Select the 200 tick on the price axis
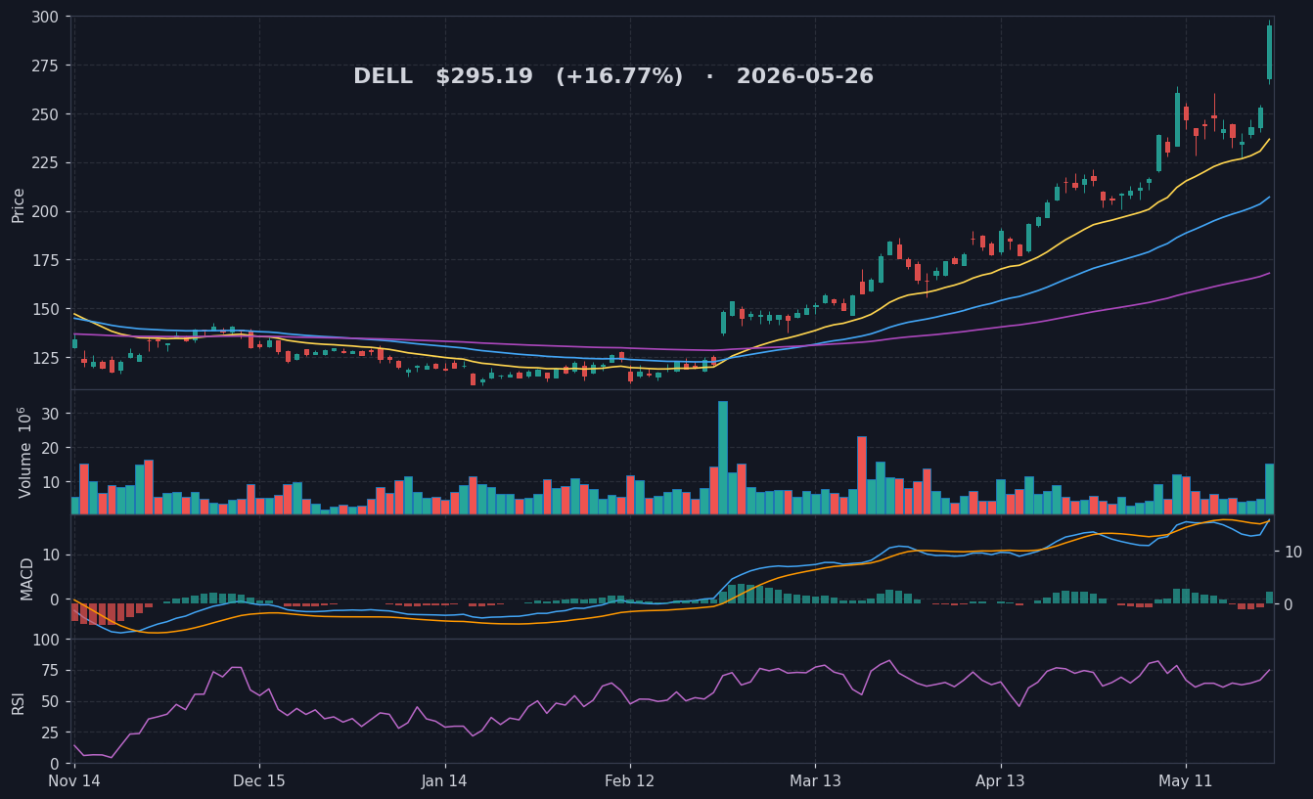The height and width of the screenshot is (799, 1313). (x=45, y=211)
